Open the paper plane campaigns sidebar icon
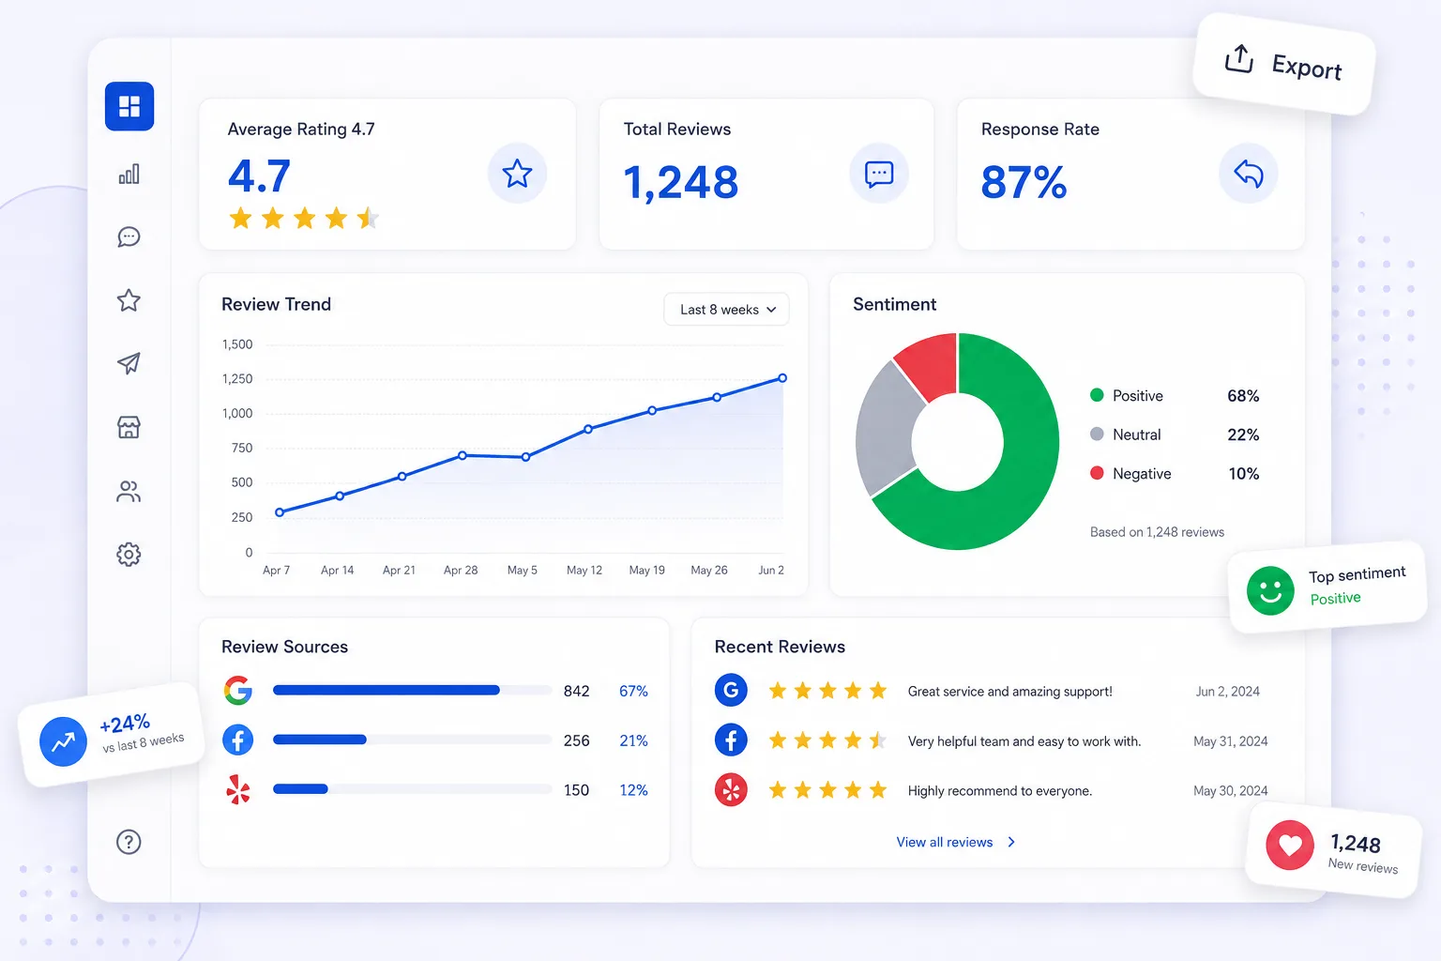The image size is (1441, 961). [x=129, y=363]
